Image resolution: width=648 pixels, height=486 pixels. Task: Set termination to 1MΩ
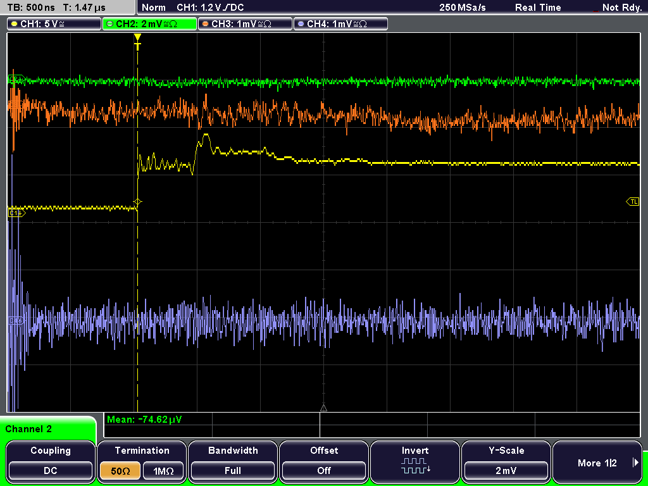163,471
